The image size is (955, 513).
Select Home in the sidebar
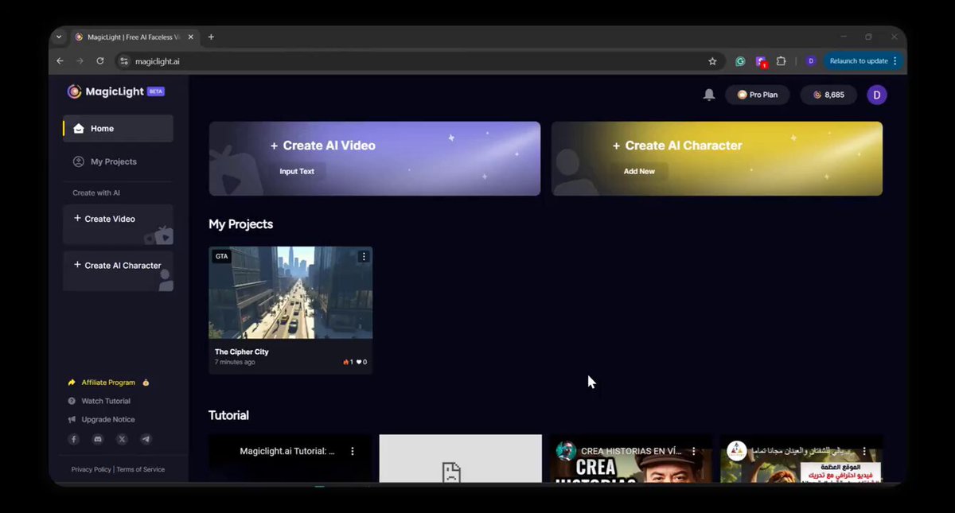(118, 128)
